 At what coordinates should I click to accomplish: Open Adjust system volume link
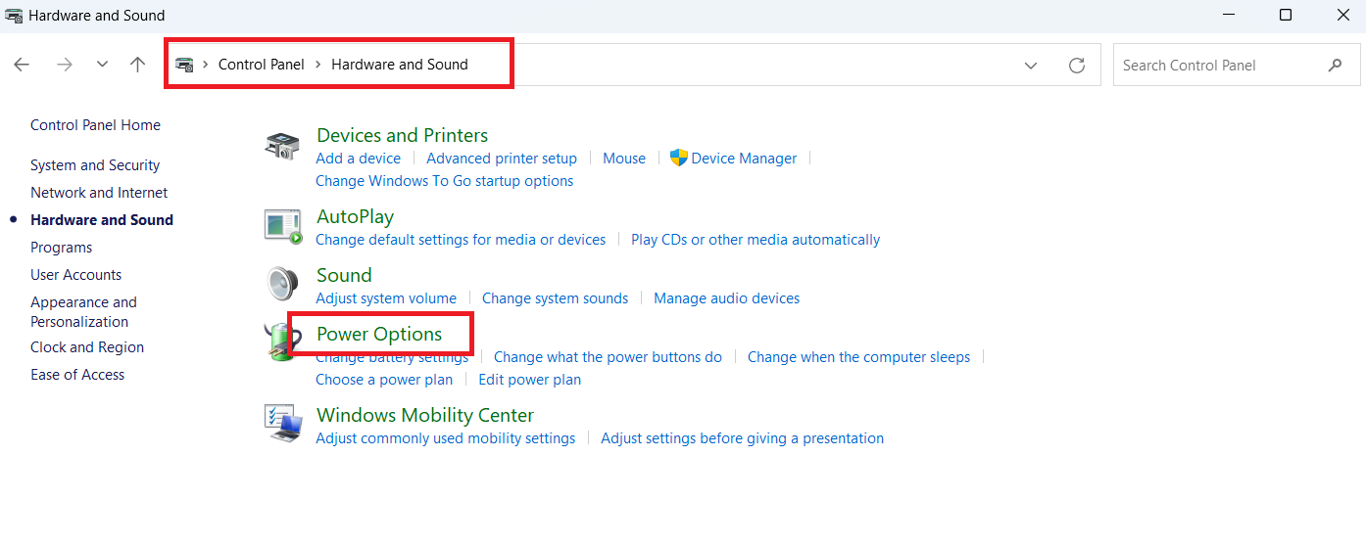click(386, 298)
